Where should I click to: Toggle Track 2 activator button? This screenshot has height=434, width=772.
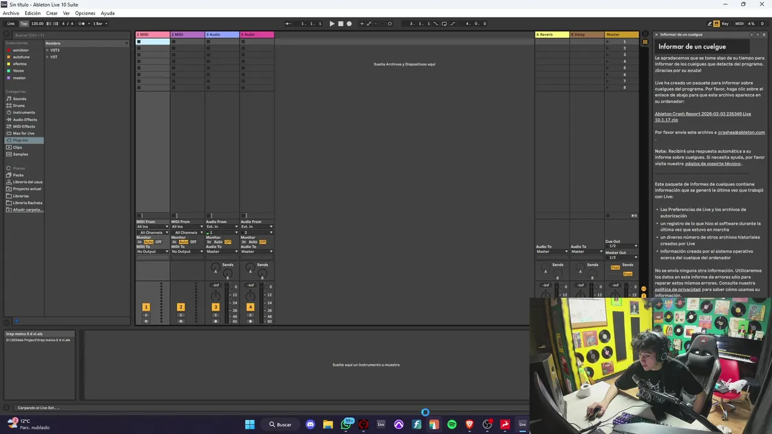pos(180,307)
